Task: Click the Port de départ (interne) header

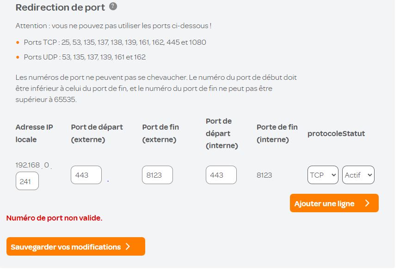Action: 222,133
